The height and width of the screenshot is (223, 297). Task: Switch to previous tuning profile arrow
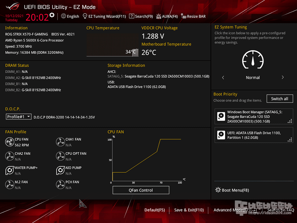point(223,77)
